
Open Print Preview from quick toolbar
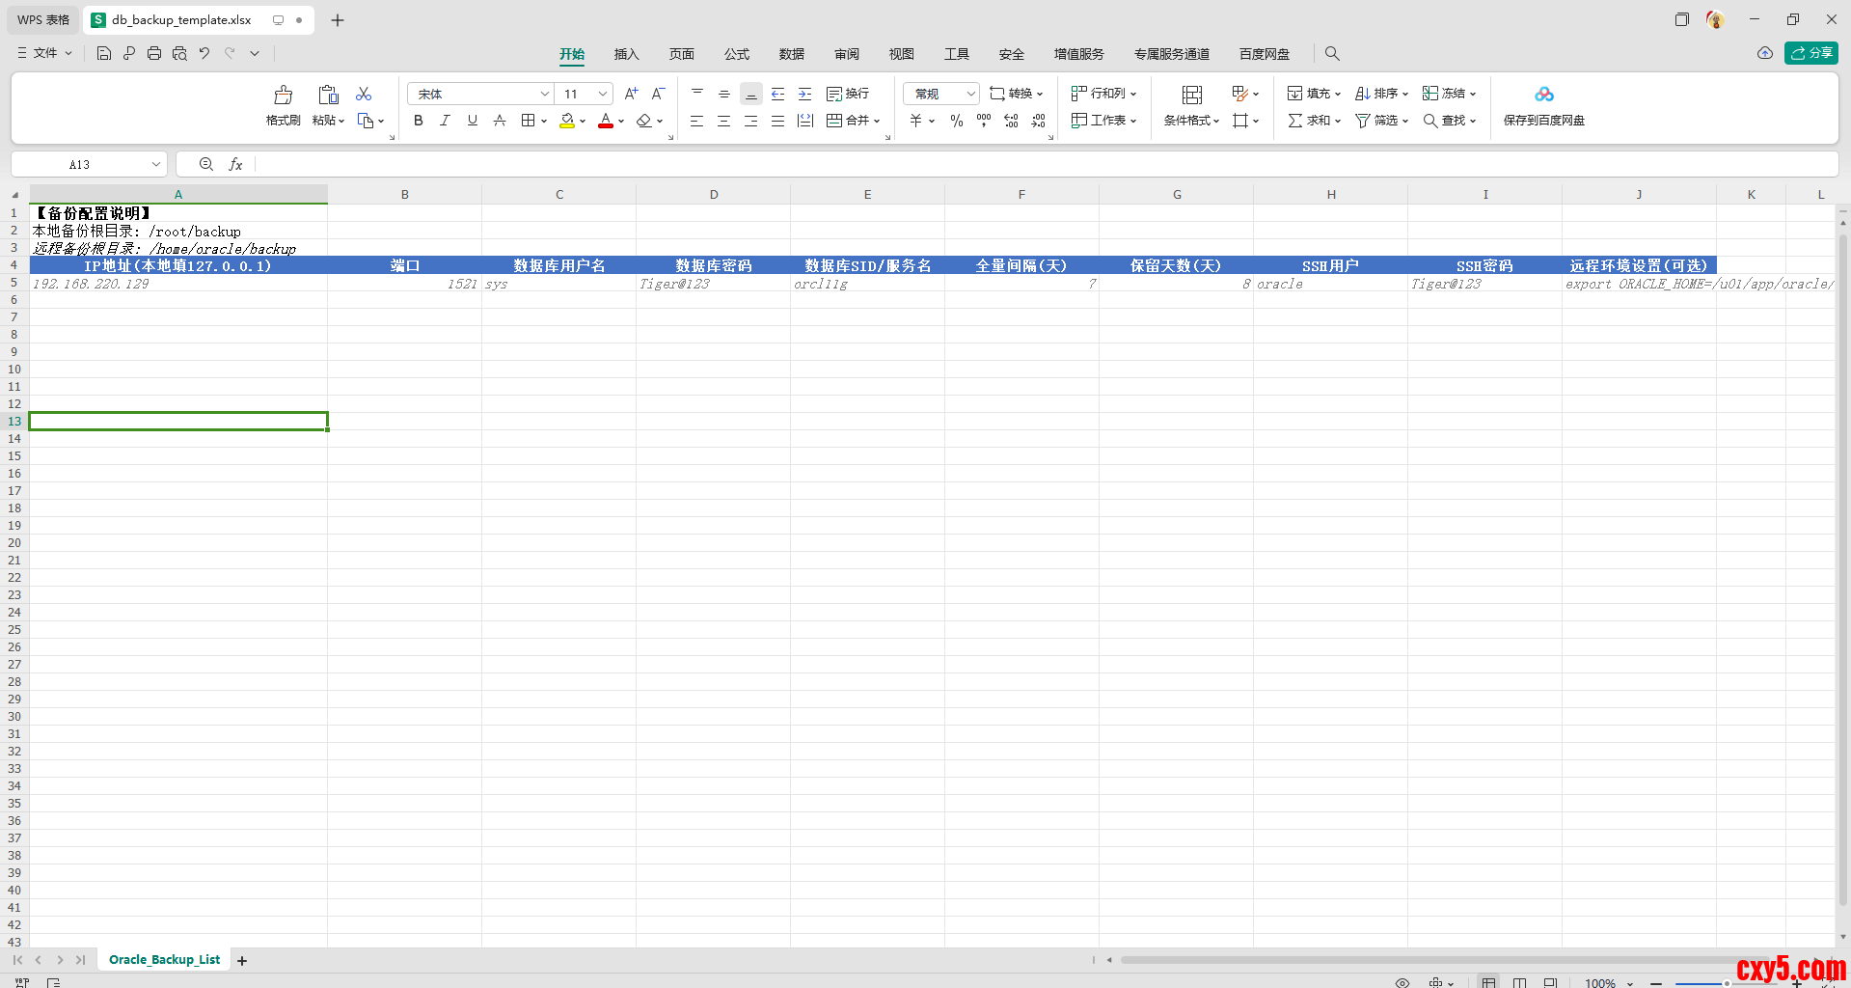pos(179,53)
